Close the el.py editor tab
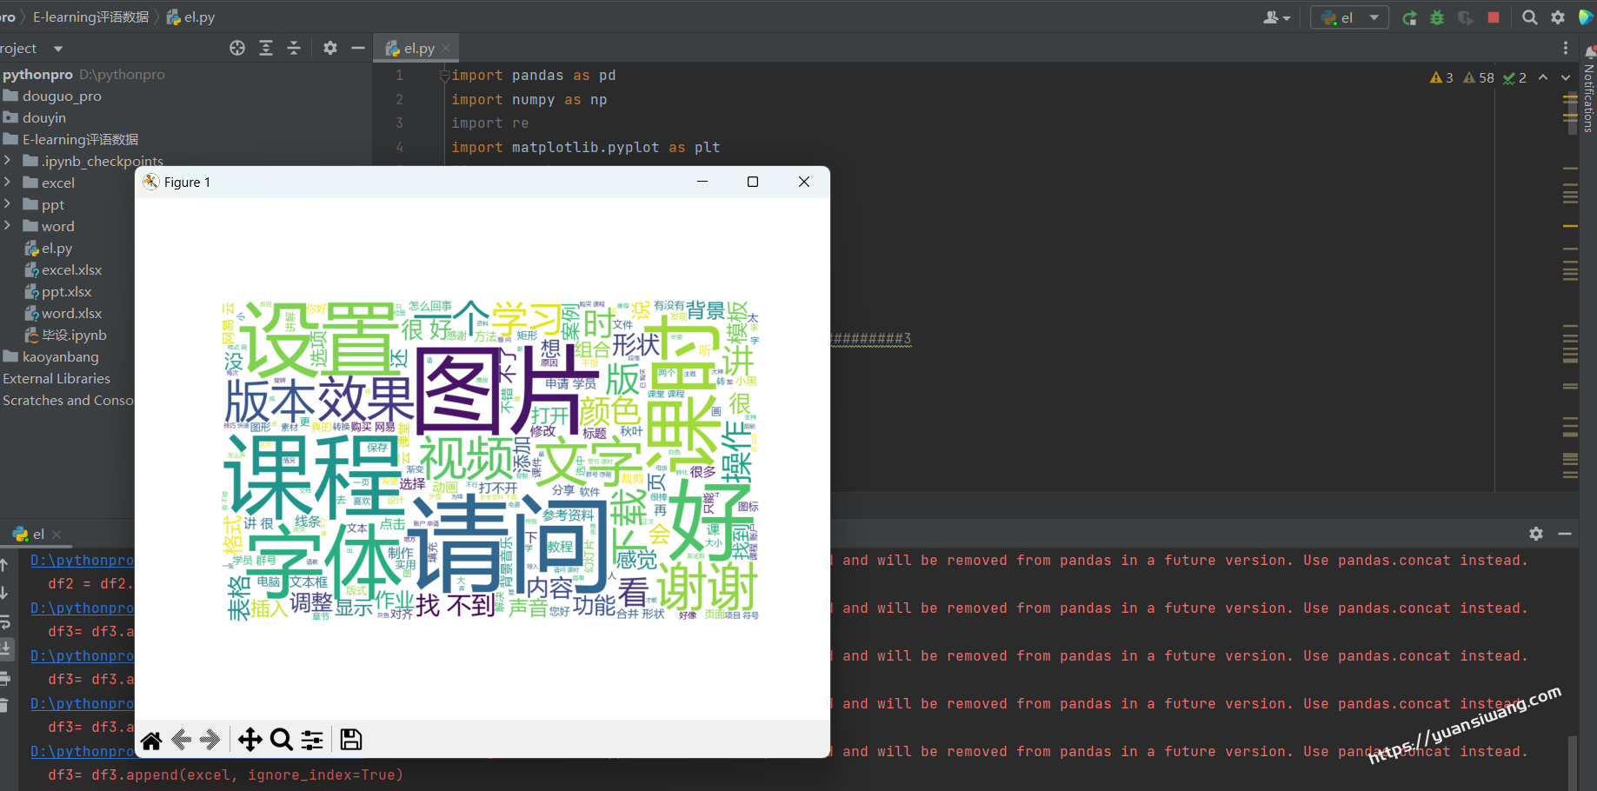This screenshot has height=791, width=1597. pyautogui.click(x=446, y=49)
